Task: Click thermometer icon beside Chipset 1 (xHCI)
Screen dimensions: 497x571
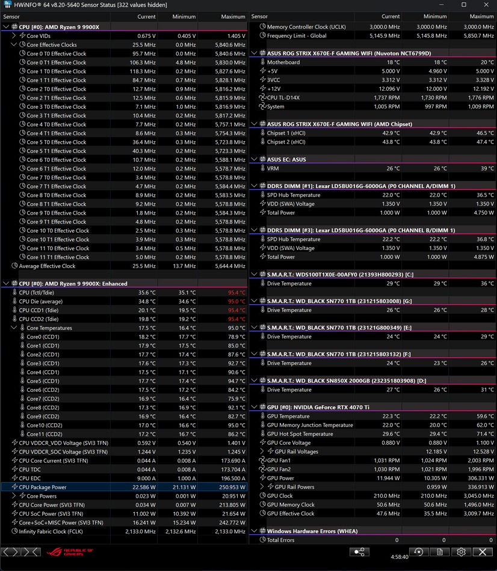Action: (262, 133)
